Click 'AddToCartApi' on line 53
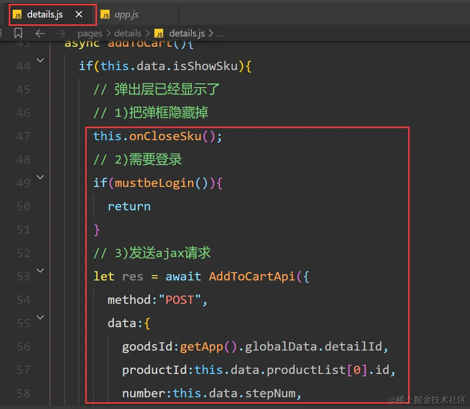470x409 pixels. pos(252,277)
